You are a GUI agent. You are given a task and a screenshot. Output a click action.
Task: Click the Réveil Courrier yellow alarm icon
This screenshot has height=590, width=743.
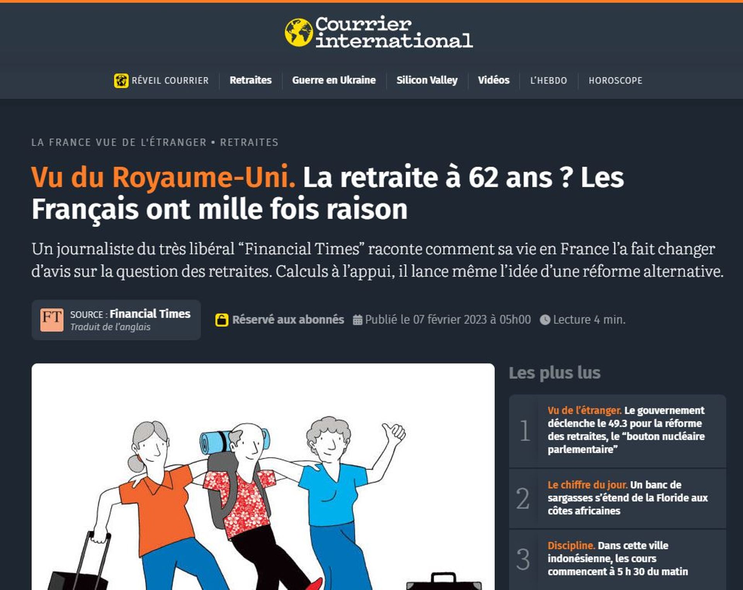(x=121, y=80)
